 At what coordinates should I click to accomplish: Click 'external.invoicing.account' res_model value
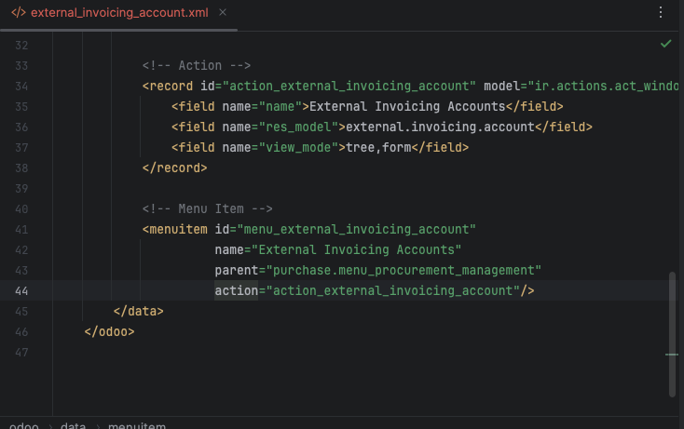tap(440, 127)
